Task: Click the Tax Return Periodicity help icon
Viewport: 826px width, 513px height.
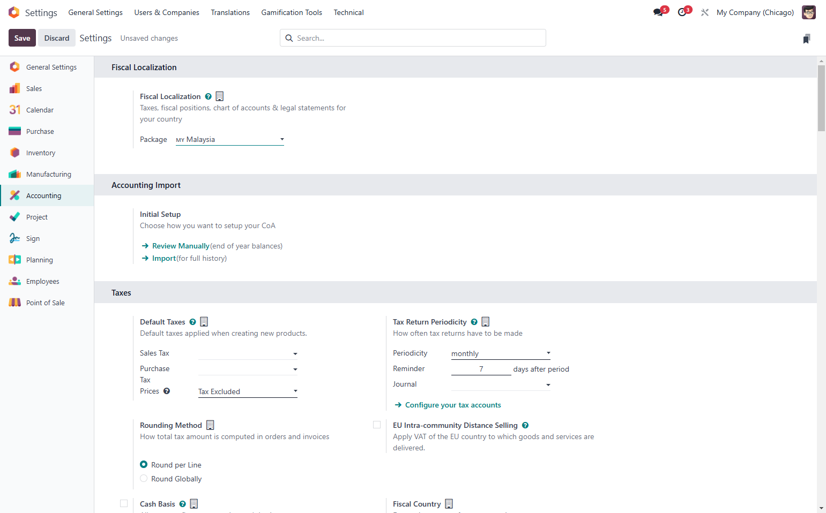Action: coord(474,322)
